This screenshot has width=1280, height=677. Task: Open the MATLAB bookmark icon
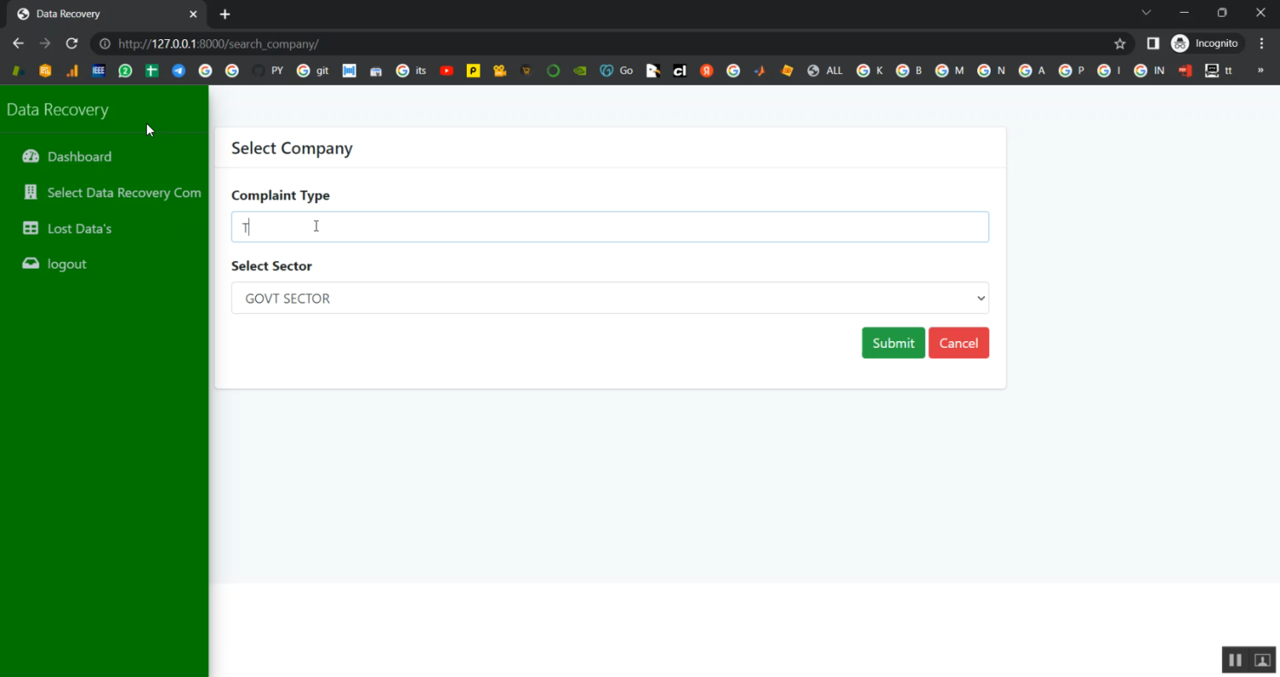coord(759,71)
